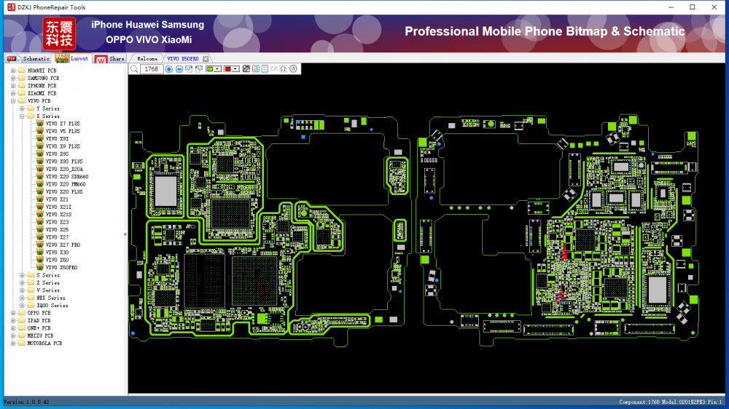Click the rotate board counter-clockwise icon
The width and height of the screenshot is (729, 409).
[x=199, y=69]
